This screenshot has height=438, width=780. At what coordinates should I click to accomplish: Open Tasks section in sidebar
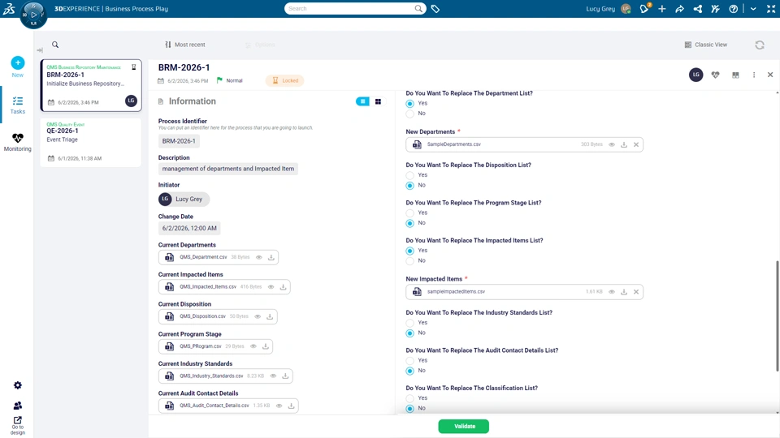[17, 105]
